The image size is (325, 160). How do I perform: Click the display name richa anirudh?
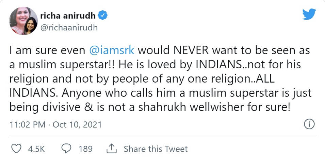click(68, 16)
